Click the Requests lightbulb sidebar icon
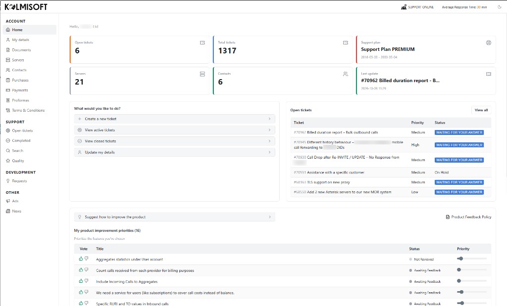 [x=8, y=181]
